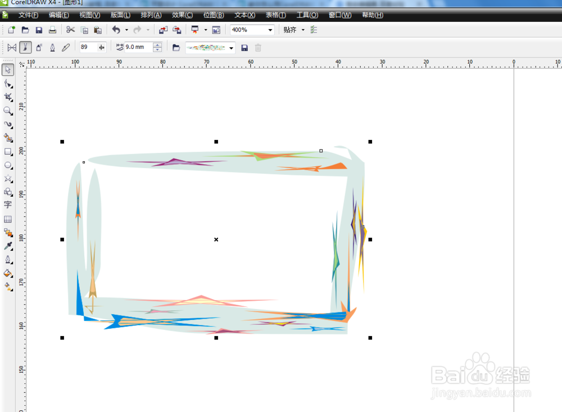Select the Zoom tool magnifier

(x=8, y=111)
